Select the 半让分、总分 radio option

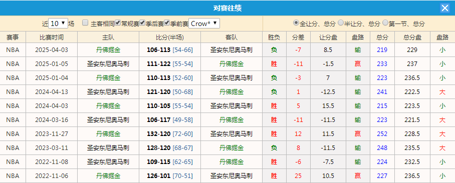[341, 22]
